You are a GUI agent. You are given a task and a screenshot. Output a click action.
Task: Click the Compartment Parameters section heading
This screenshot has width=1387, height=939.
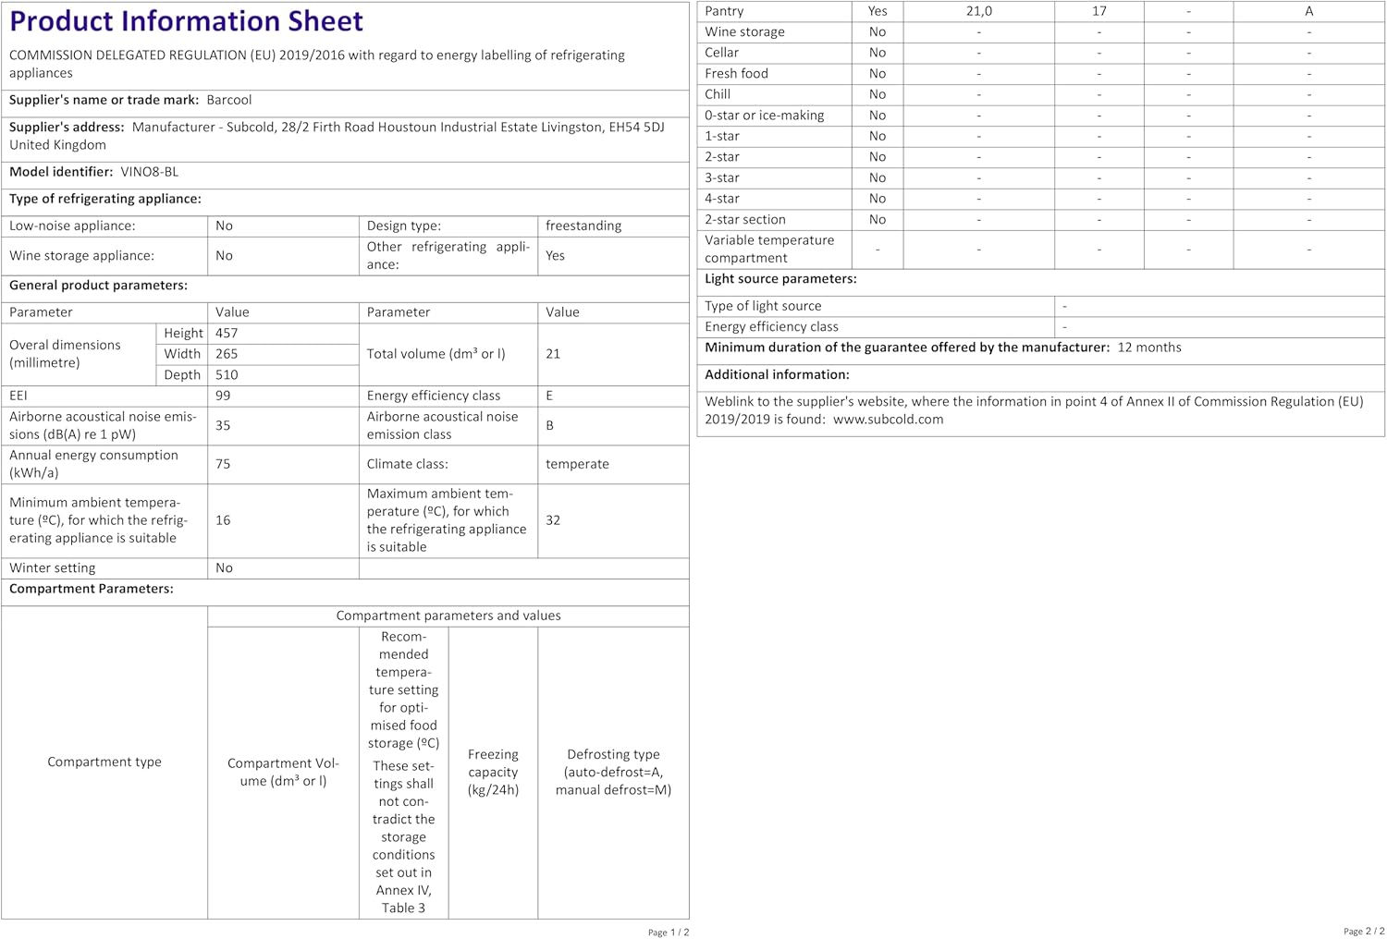tap(92, 589)
